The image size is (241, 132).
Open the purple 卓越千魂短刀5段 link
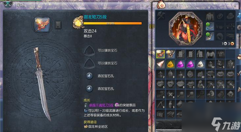101,105
